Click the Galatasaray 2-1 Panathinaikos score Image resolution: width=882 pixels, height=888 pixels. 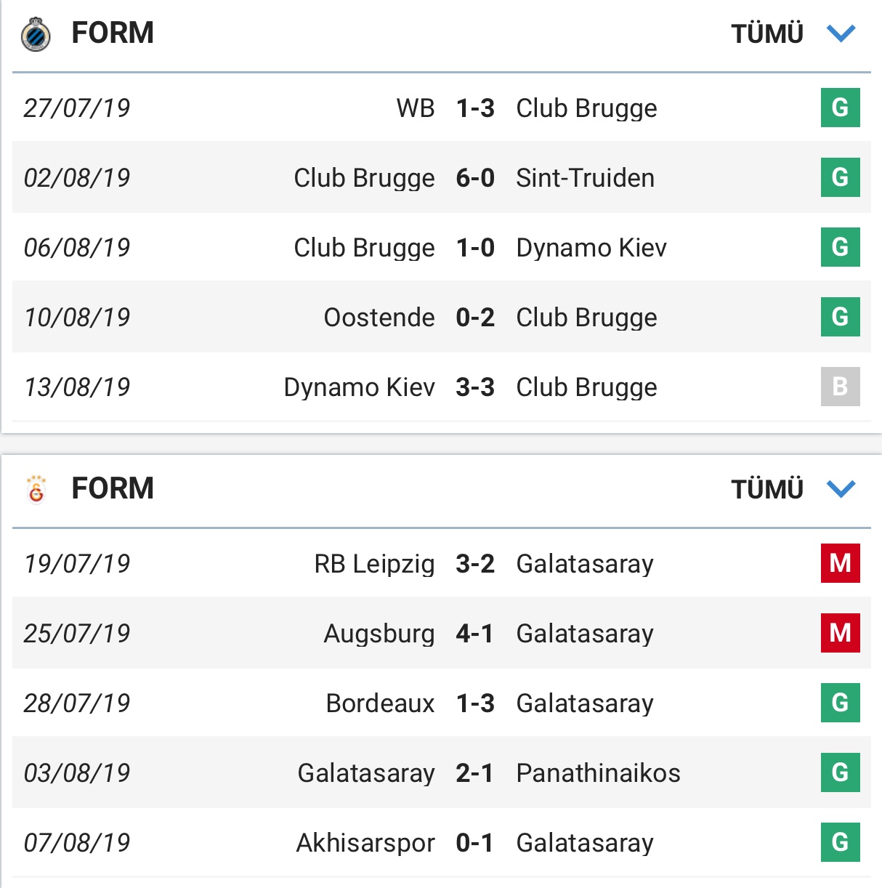tap(475, 773)
